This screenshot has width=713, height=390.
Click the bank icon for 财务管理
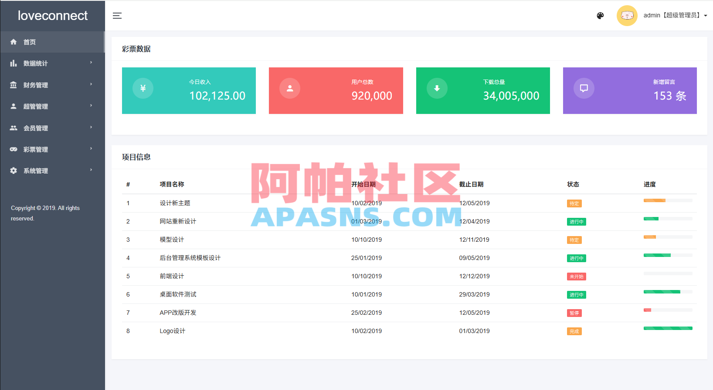[14, 85]
